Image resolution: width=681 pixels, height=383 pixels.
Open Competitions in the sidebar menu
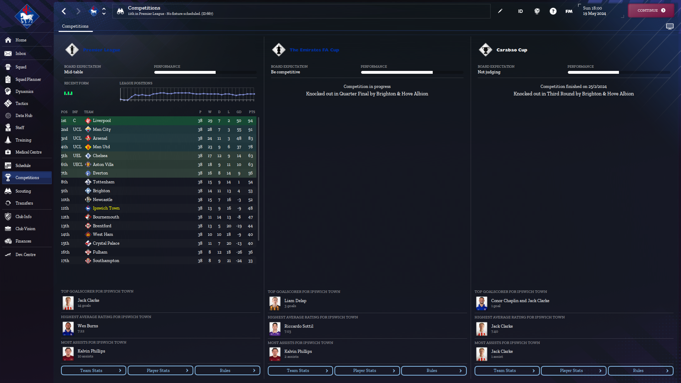(27, 178)
